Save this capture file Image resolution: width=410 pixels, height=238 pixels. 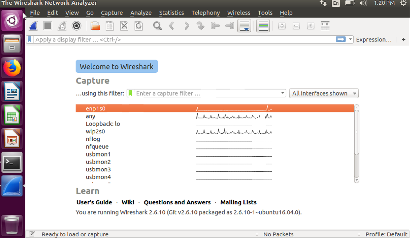110,26
